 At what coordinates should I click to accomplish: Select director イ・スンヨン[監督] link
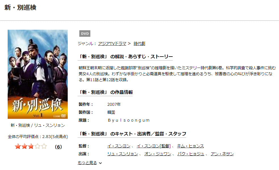click(154, 146)
